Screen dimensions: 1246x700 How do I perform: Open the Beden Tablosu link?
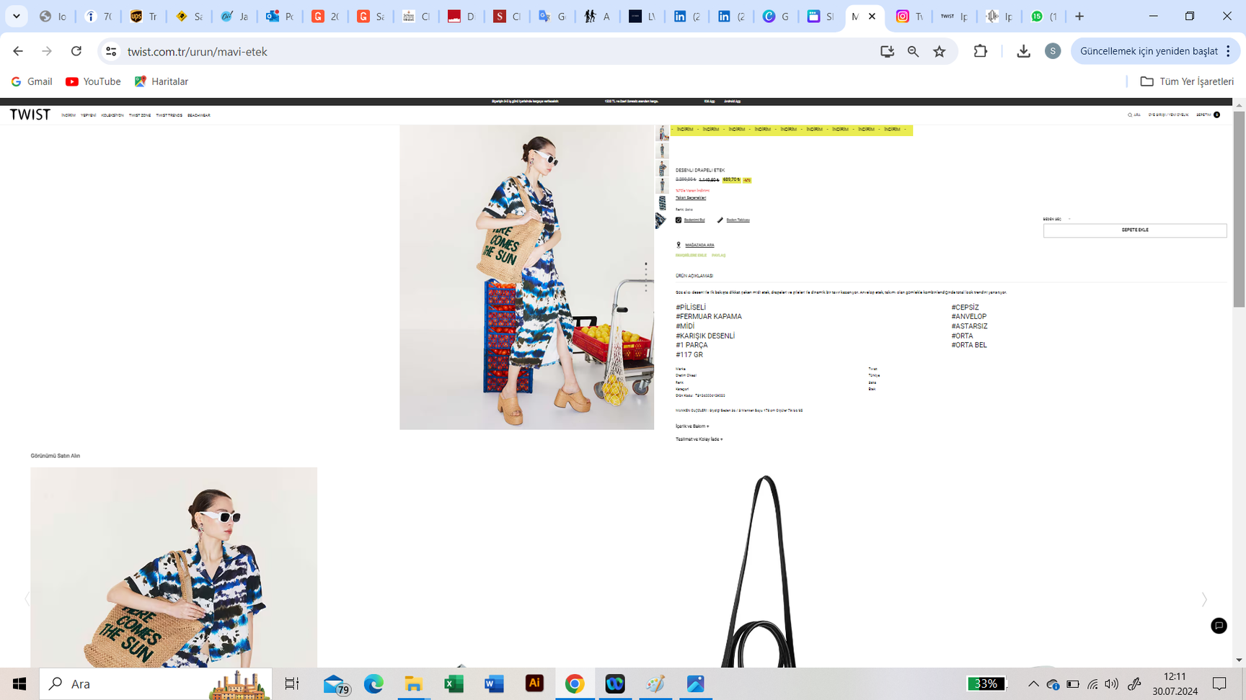[737, 220]
